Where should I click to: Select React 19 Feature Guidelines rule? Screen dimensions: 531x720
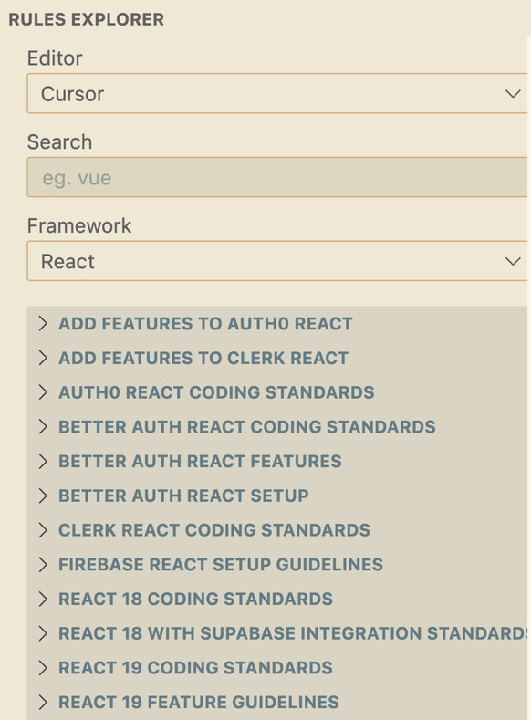199,703
